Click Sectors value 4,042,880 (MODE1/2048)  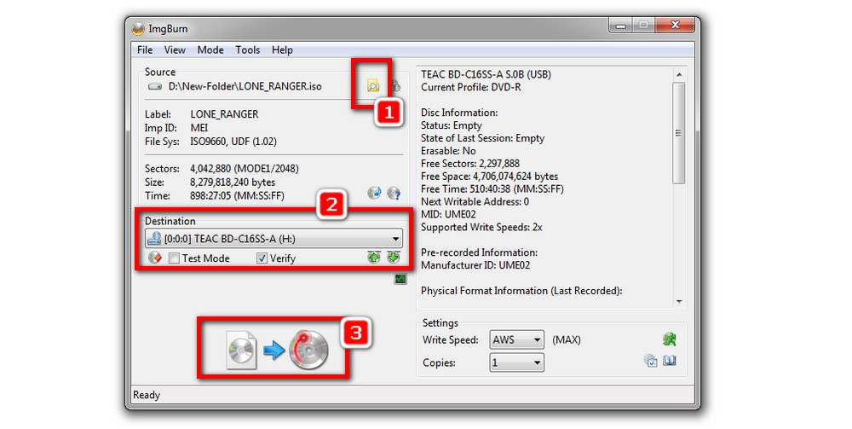pos(244,169)
